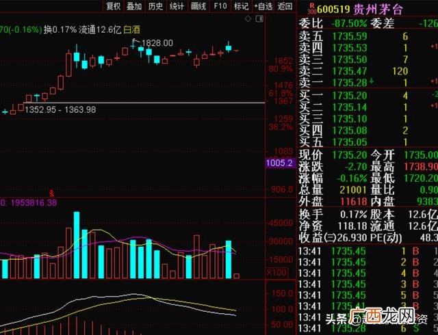Click the panel layout icon above chart

[x=259, y=18]
